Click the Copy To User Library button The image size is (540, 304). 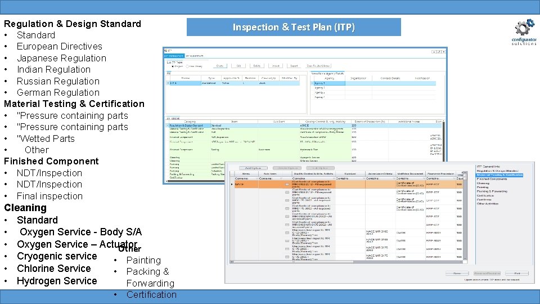[x=318, y=66]
